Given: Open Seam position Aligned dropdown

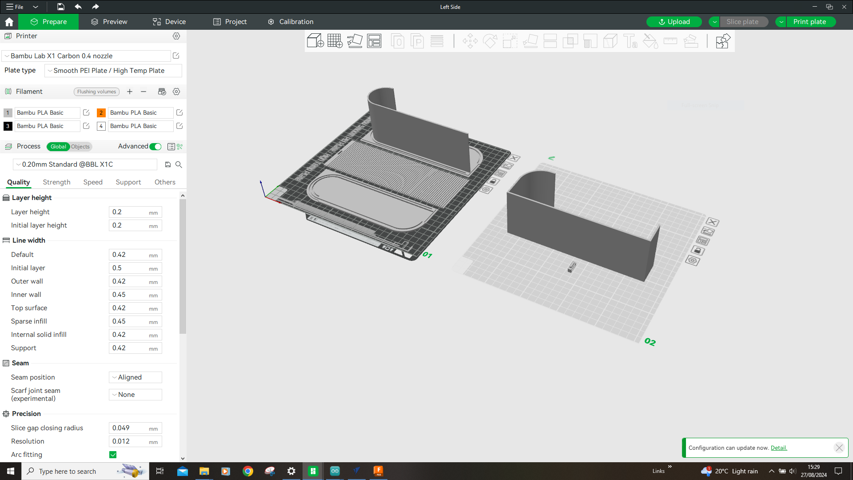Looking at the screenshot, I should 136,377.
